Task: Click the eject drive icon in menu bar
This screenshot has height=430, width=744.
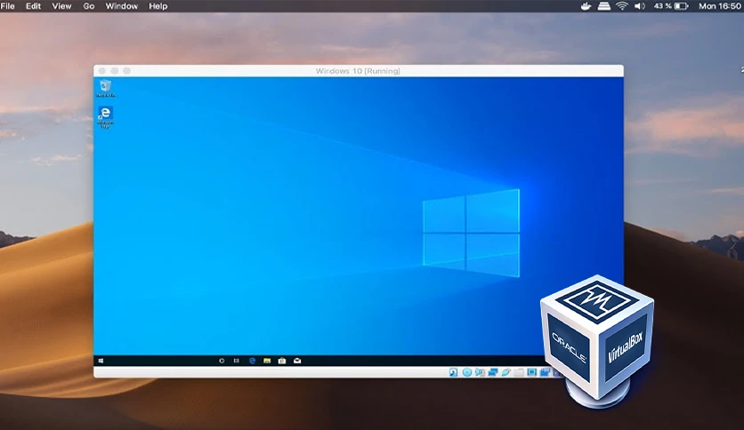Action: [x=603, y=6]
